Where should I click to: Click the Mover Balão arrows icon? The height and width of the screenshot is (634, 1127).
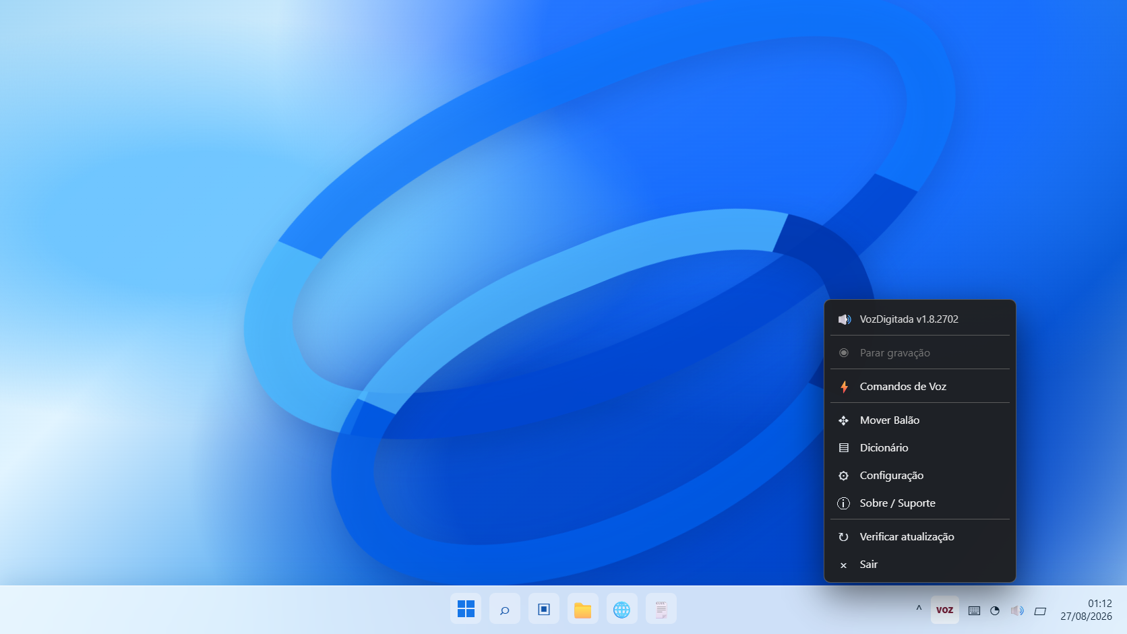click(x=843, y=420)
